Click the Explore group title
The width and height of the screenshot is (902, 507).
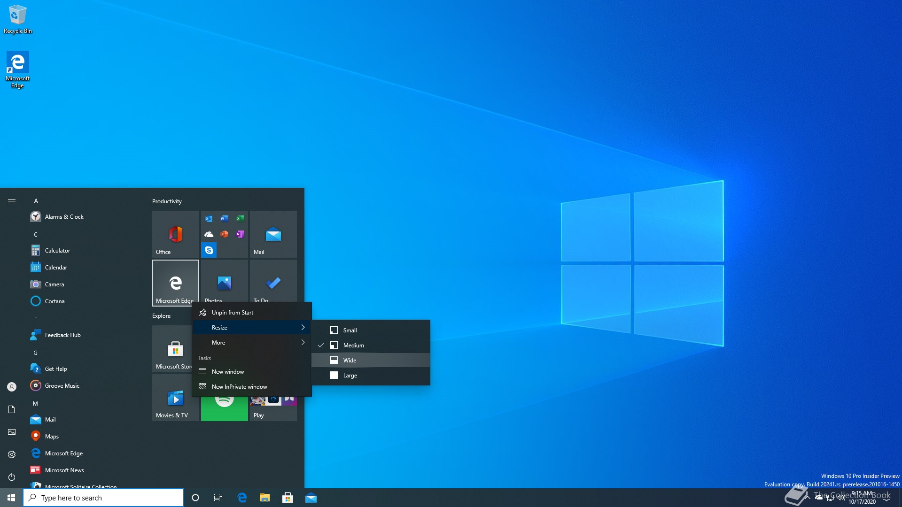tap(161, 316)
